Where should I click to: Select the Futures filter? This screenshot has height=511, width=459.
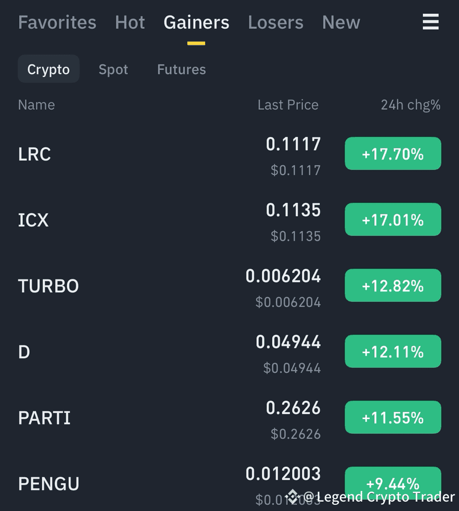click(182, 69)
